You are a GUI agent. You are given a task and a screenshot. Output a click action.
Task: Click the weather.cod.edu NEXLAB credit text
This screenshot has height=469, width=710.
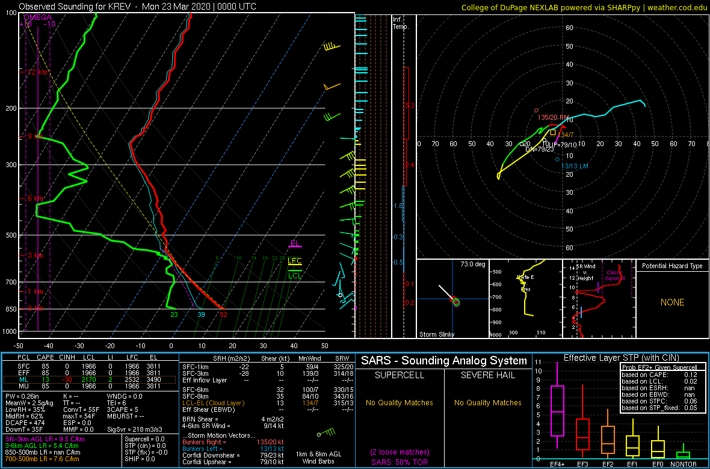point(584,7)
